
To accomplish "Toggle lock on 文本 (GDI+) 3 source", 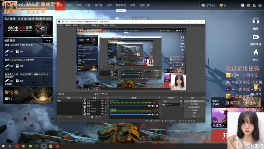I will click(x=106, y=101).
